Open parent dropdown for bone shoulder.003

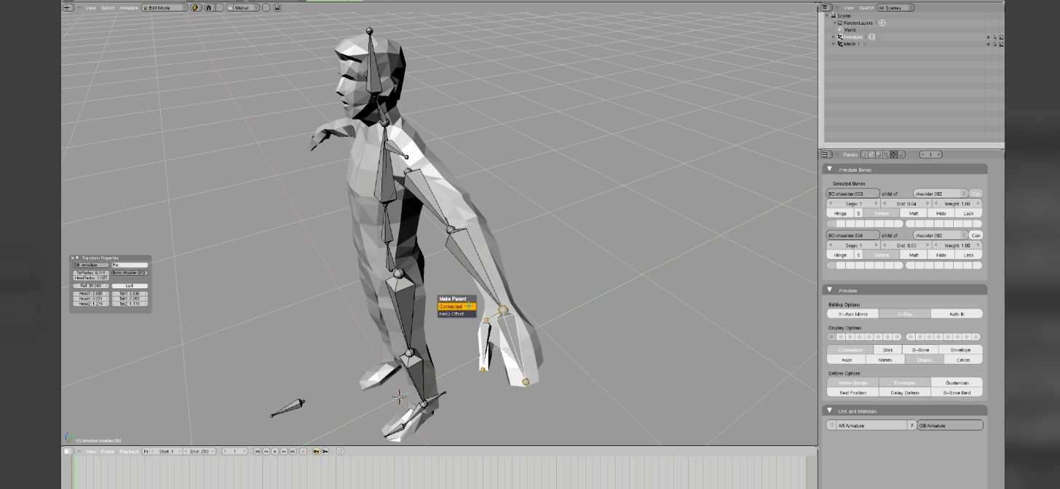(x=941, y=194)
